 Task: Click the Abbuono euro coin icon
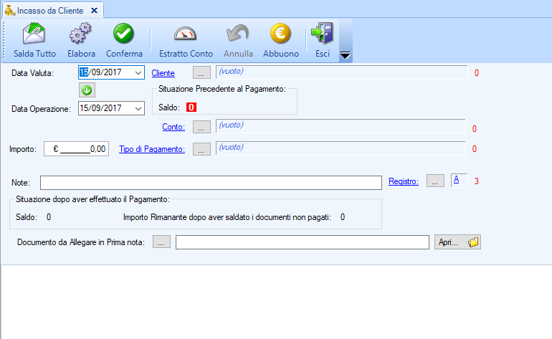pyautogui.click(x=280, y=34)
